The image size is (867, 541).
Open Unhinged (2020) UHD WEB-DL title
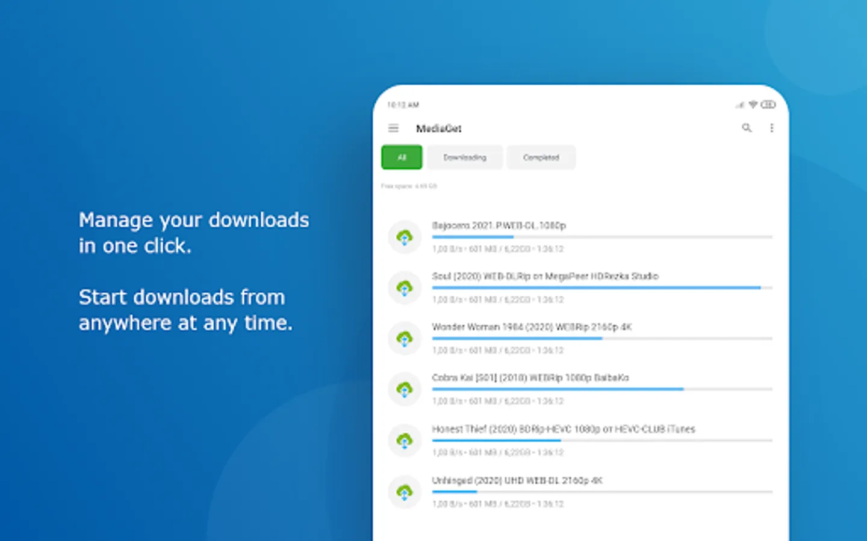click(517, 480)
